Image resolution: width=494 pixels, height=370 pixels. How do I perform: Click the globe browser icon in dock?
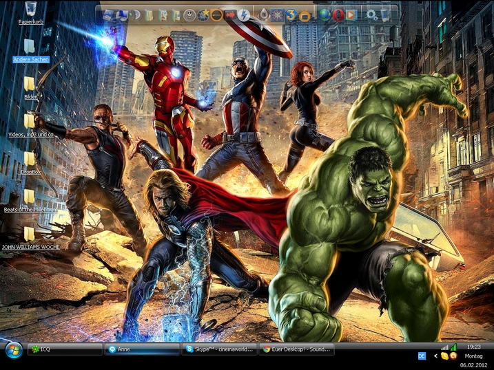pyautogui.click(x=325, y=14)
